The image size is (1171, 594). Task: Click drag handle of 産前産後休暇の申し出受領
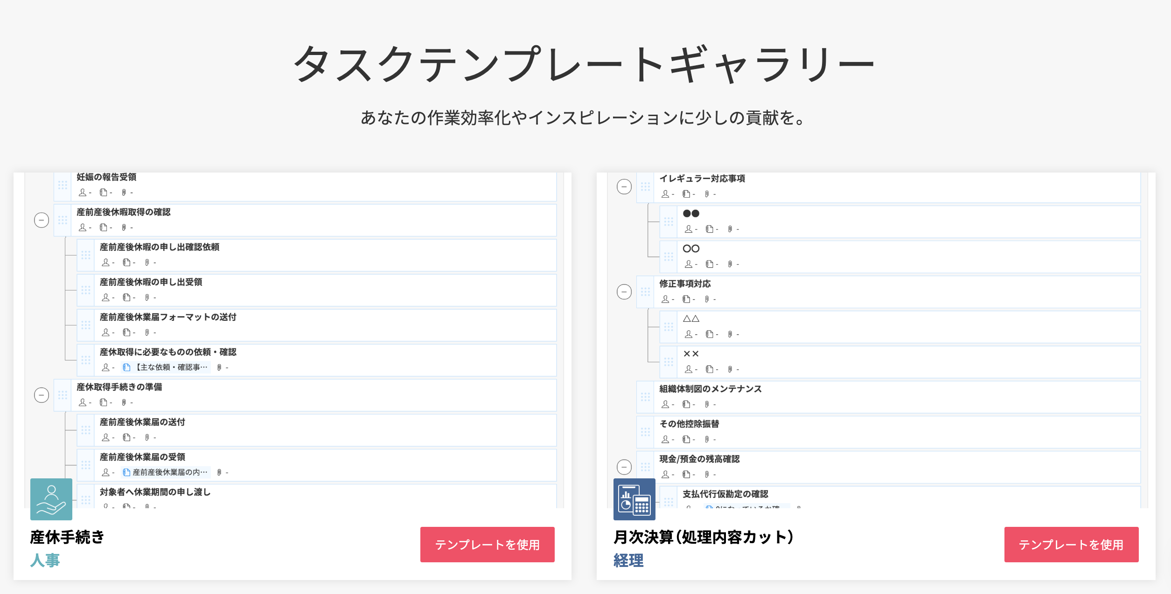pos(86,290)
